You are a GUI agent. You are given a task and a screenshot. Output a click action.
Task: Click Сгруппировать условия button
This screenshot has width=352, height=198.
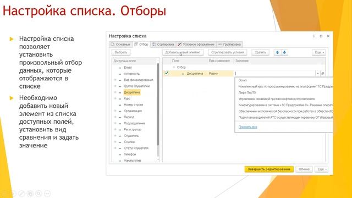pyautogui.click(x=227, y=52)
